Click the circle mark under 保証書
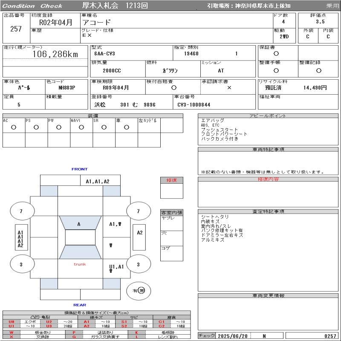341x341 pixels. [276, 54]
